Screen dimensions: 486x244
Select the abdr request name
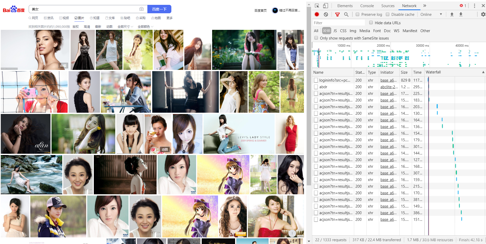(x=323, y=87)
